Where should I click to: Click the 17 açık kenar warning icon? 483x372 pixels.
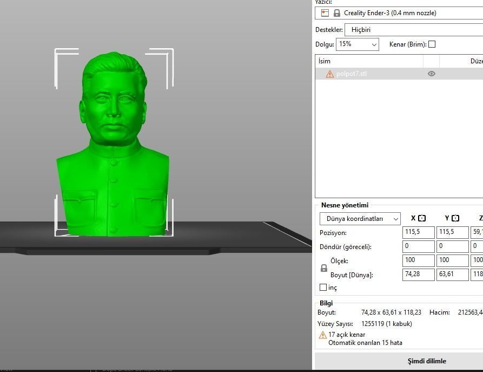[322, 335]
